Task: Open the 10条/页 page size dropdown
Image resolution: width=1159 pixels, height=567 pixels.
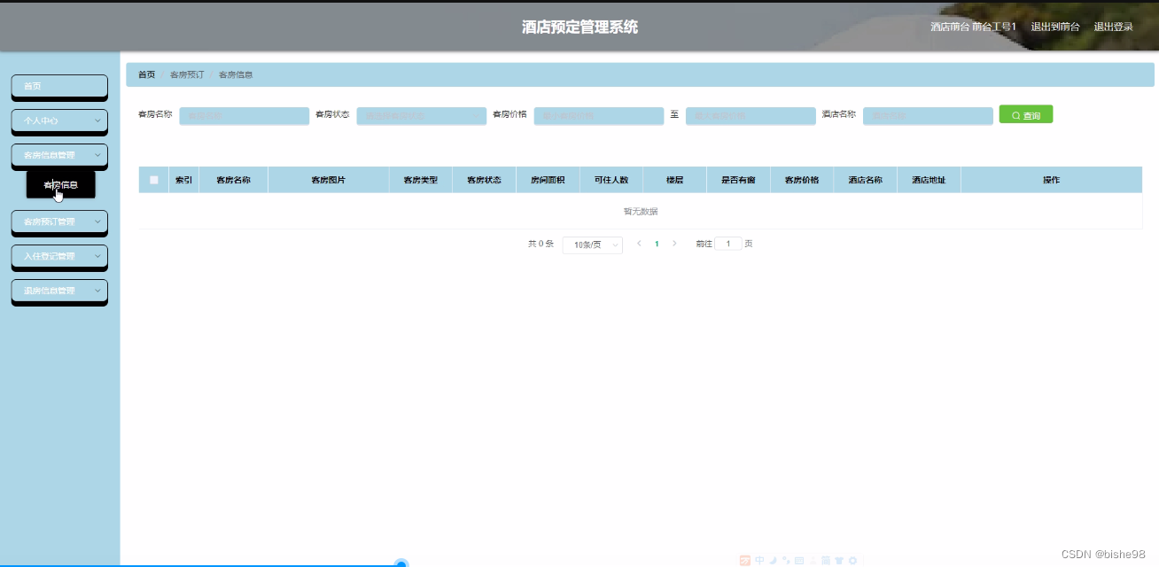Action: (x=591, y=244)
